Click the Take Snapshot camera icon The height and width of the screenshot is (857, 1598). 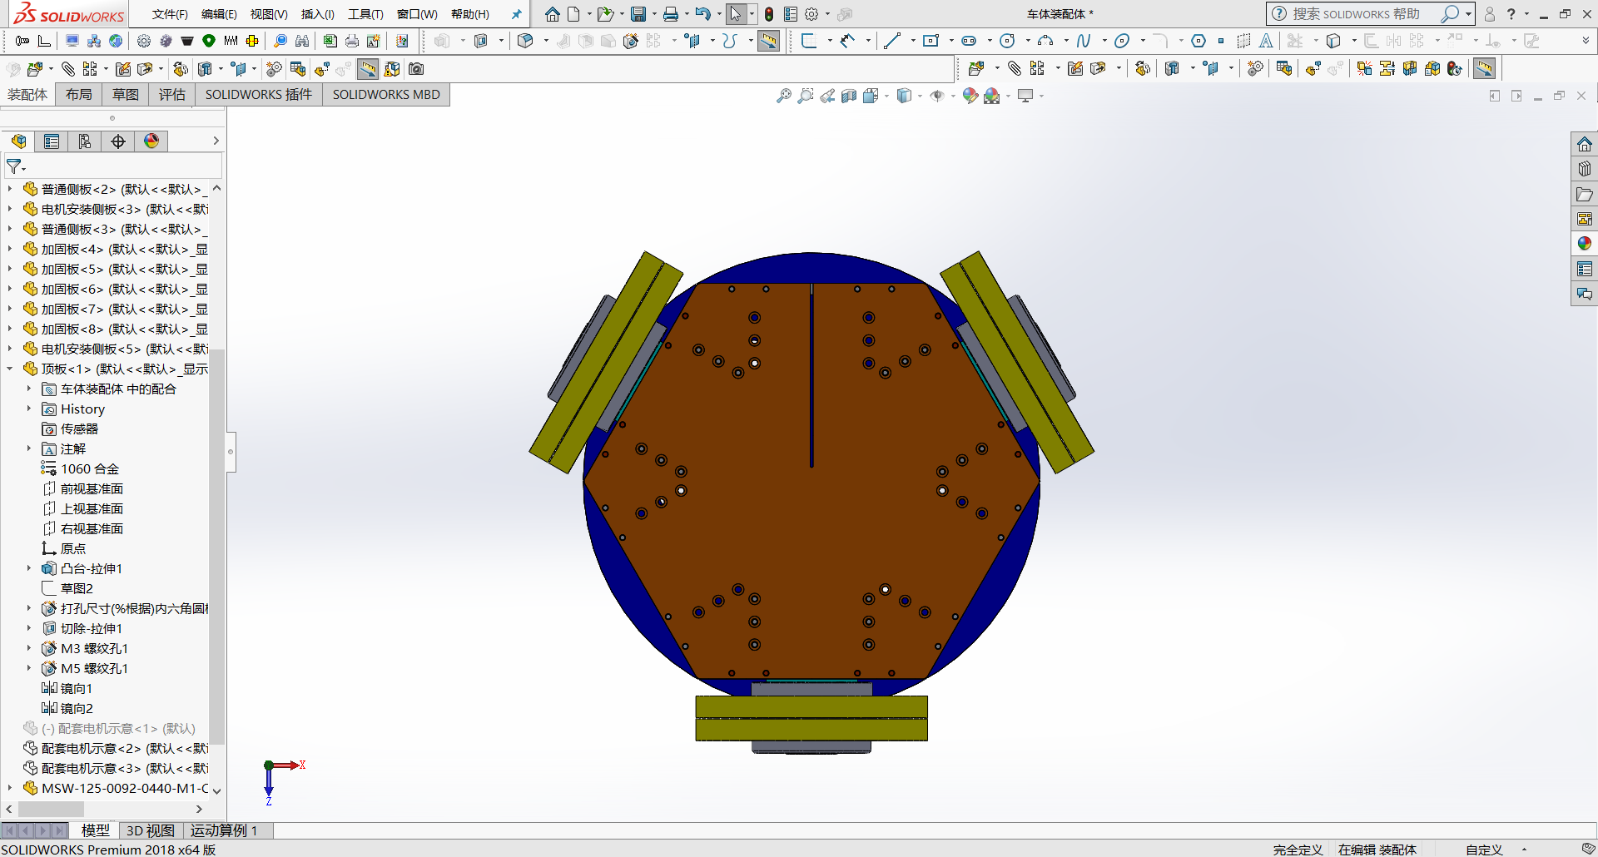pyautogui.click(x=416, y=69)
